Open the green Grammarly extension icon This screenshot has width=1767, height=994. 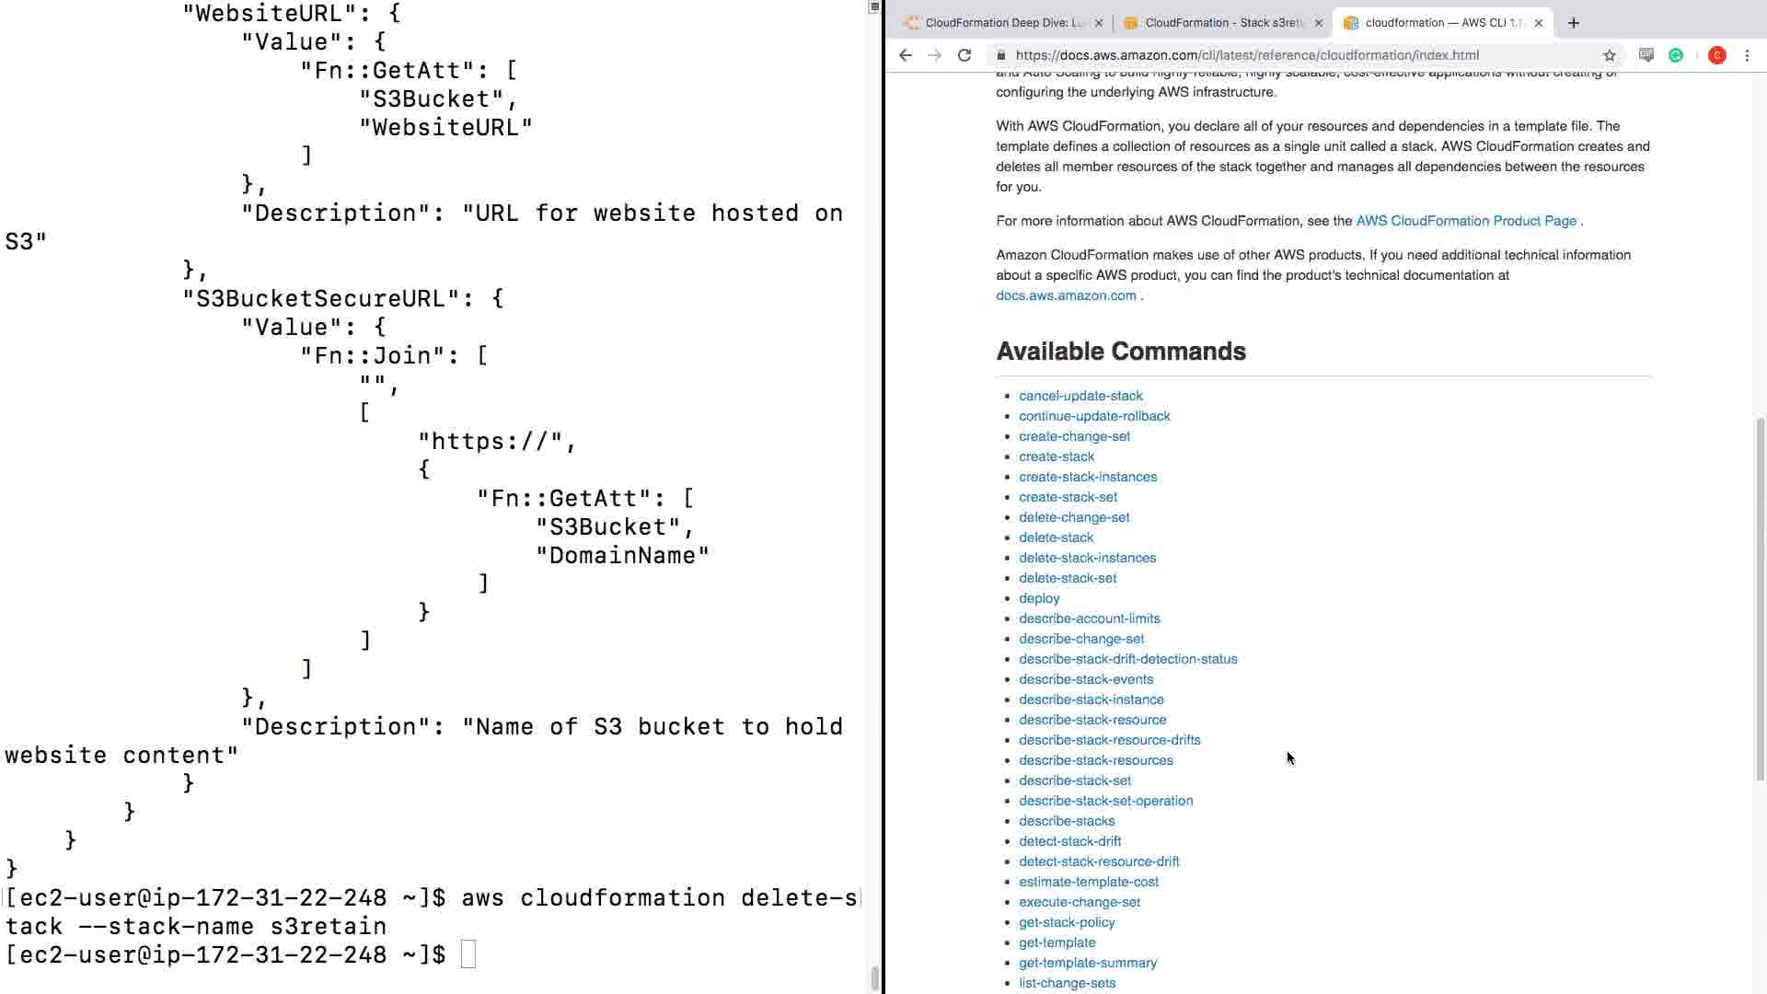coord(1676,55)
